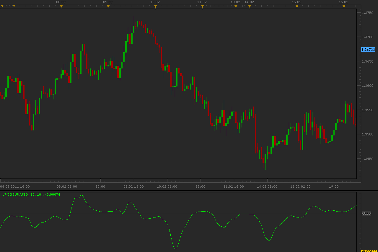Click the 11.02 16:00 time label
Viewport: 378px width, 252px height.
[234, 186]
